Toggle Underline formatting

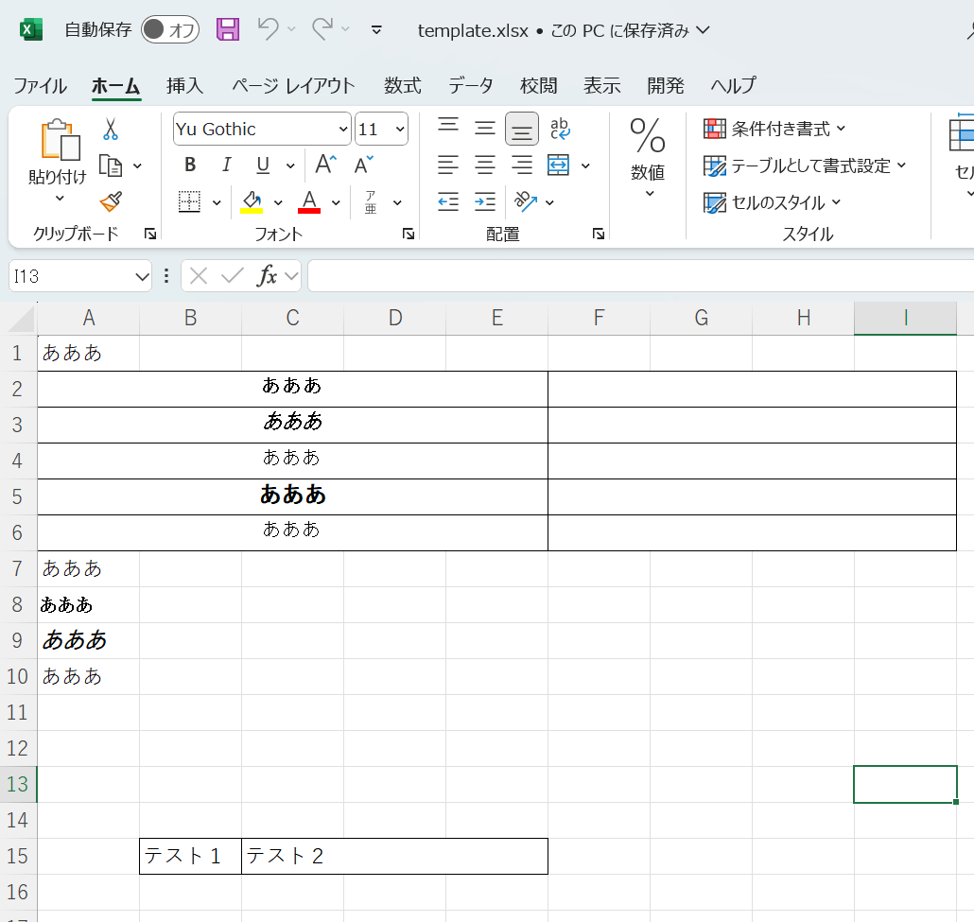[x=263, y=165]
